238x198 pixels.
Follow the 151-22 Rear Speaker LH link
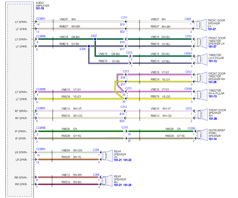[x=127, y=160]
